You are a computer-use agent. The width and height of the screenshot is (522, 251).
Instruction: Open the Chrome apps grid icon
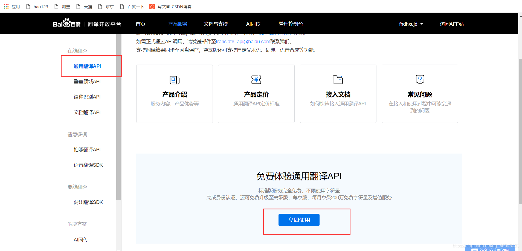click(6, 6)
